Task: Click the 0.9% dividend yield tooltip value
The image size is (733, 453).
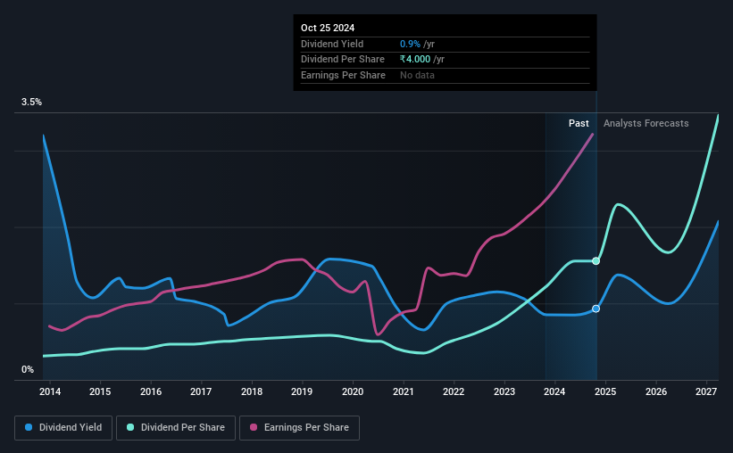Action: 410,44
